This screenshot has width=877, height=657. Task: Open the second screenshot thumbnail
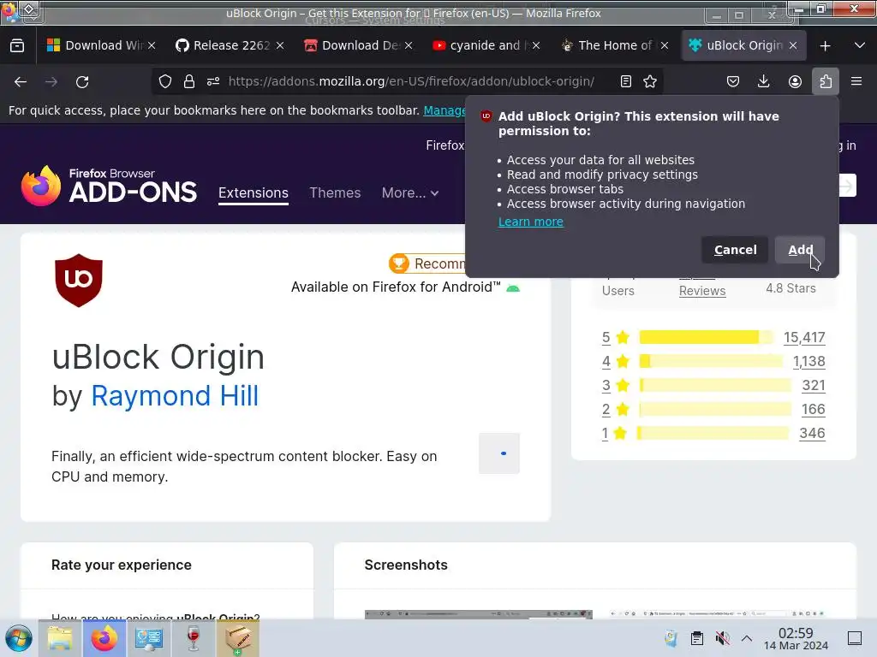(x=717, y=614)
